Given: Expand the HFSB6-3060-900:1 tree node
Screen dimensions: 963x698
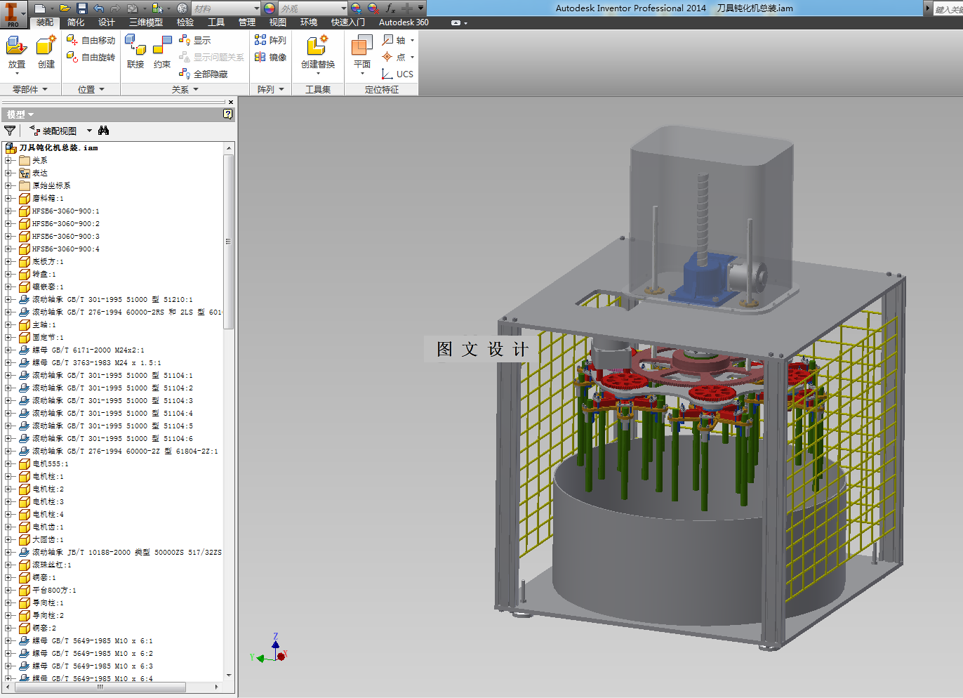Looking at the screenshot, I should pyautogui.click(x=8, y=211).
